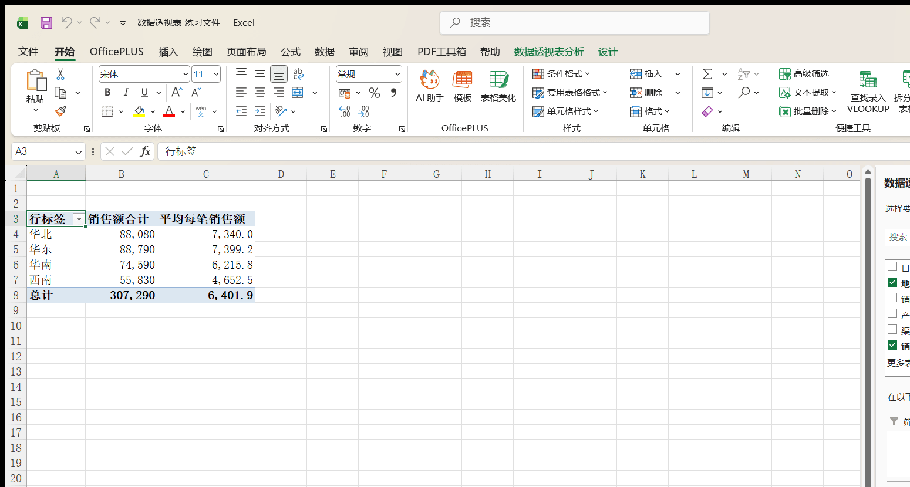Image resolution: width=910 pixels, height=487 pixels.
Task: Click the Cut scissors icon
Action: pyautogui.click(x=60, y=75)
